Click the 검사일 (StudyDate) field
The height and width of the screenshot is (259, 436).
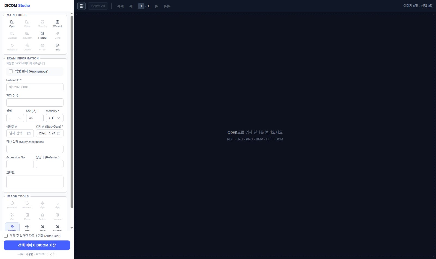tap(50, 133)
